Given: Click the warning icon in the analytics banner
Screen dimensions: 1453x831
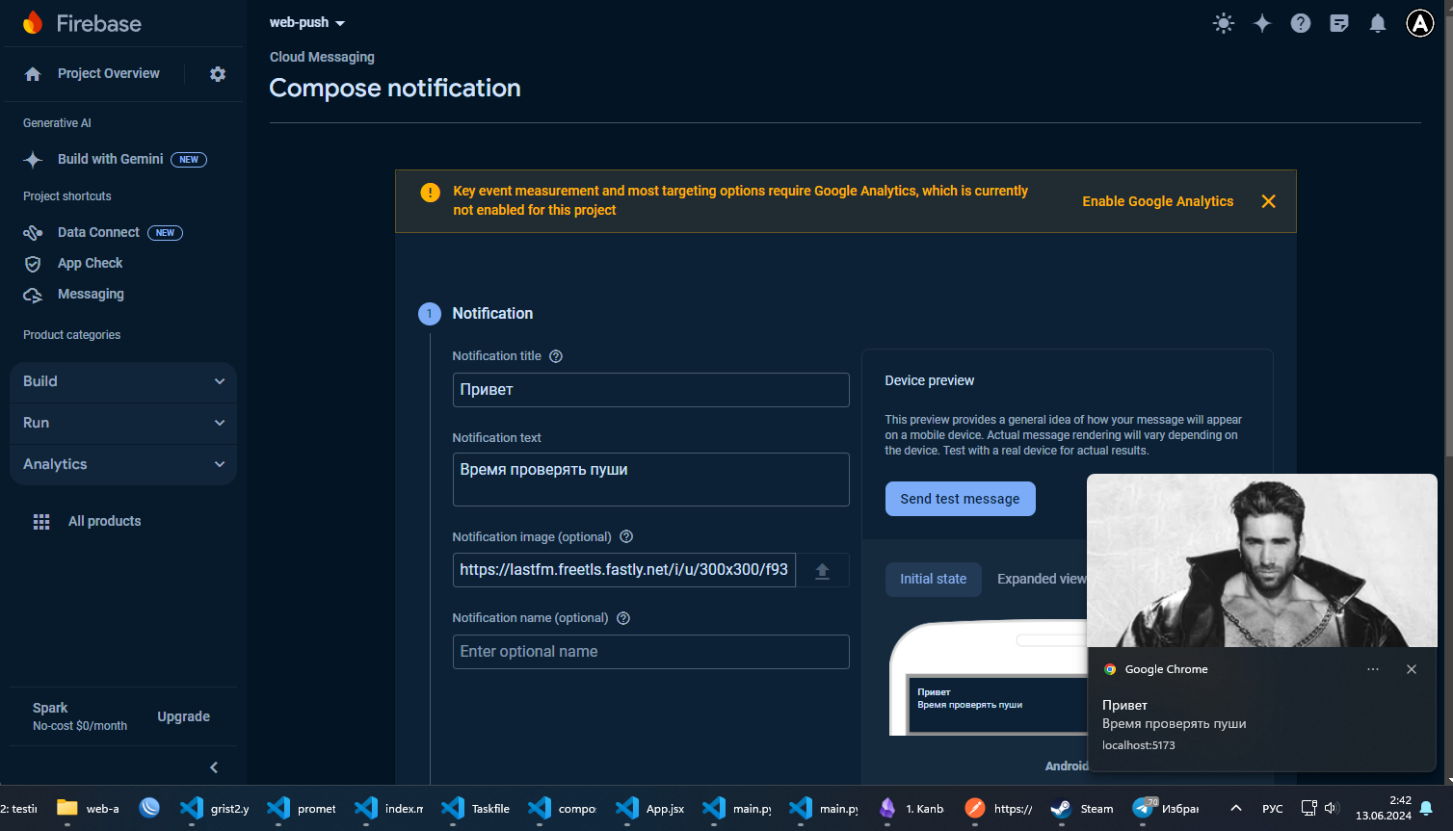Looking at the screenshot, I should [x=431, y=193].
